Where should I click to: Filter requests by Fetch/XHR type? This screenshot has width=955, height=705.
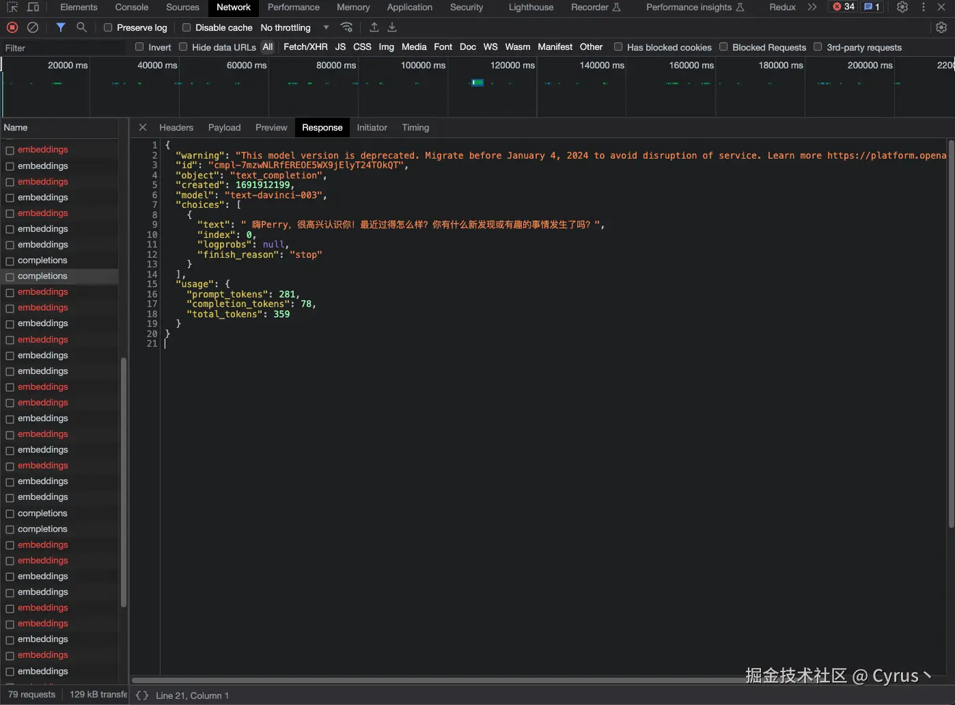pos(305,47)
